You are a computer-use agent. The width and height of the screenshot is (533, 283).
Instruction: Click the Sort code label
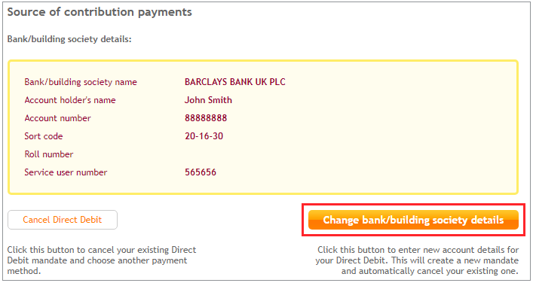[44, 136]
